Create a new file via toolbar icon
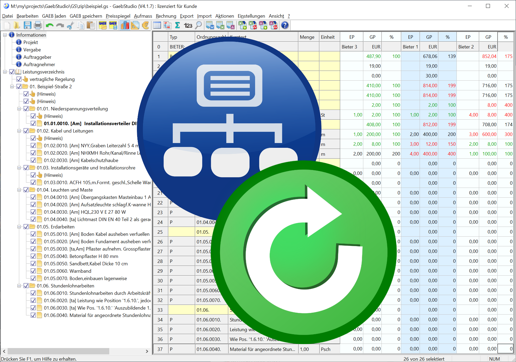 [7, 26]
